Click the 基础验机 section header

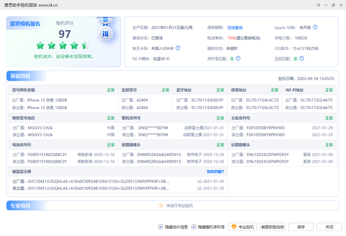point(20,76)
